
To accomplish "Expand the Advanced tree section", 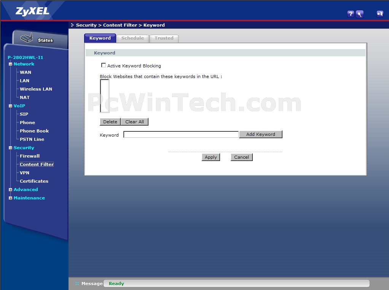I will (10, 190).
